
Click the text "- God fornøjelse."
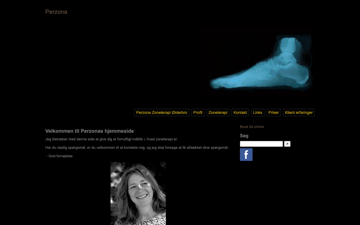[x=60, y=156]
